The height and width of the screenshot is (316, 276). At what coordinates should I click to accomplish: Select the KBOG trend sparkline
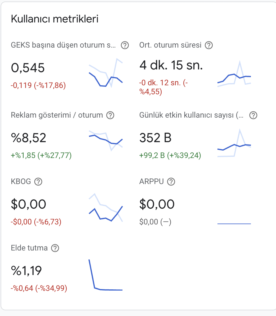click(106, 208)
